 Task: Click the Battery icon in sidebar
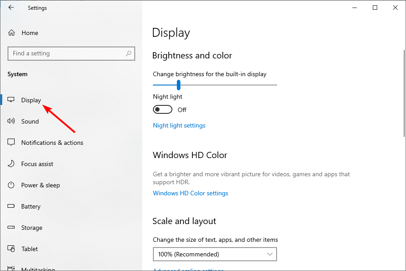pyautogui.click(x=11, y=206)
